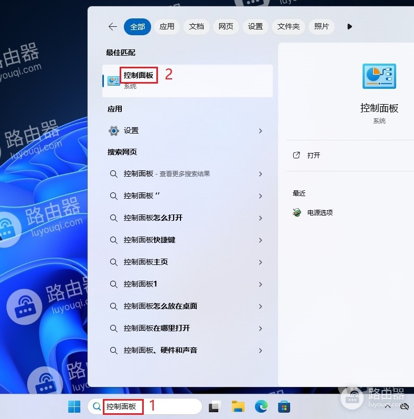Click search icon beside 控制面板怎么打开
This screenshot has width=414, height=419.
[x=114, y=218]
